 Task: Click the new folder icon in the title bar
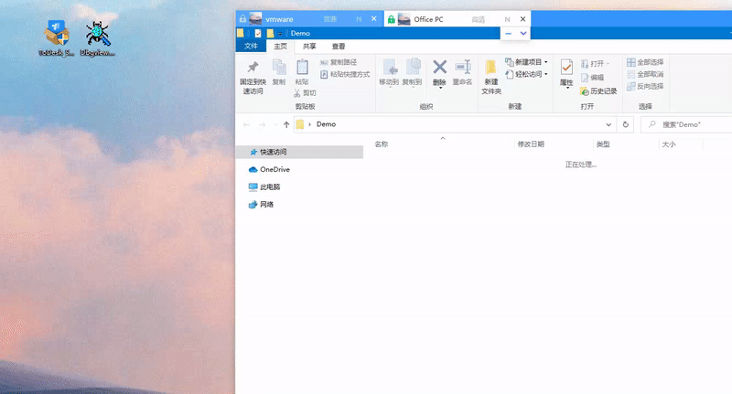point(270,33)
